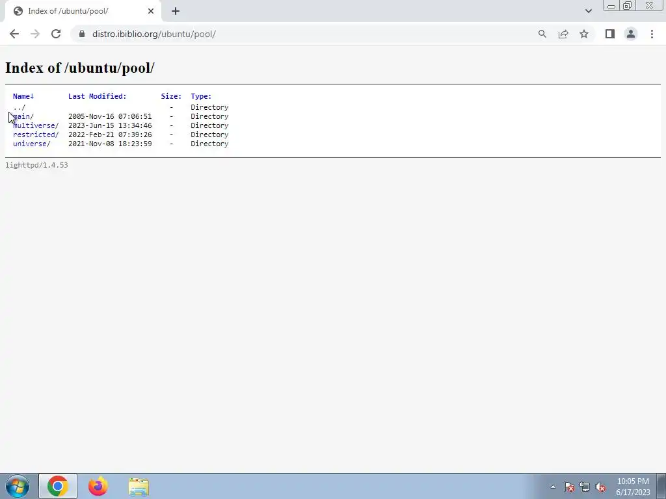Click the forward navigation arrow
Viewport: 666px width, 499px height.
click(x=35, y=34)
